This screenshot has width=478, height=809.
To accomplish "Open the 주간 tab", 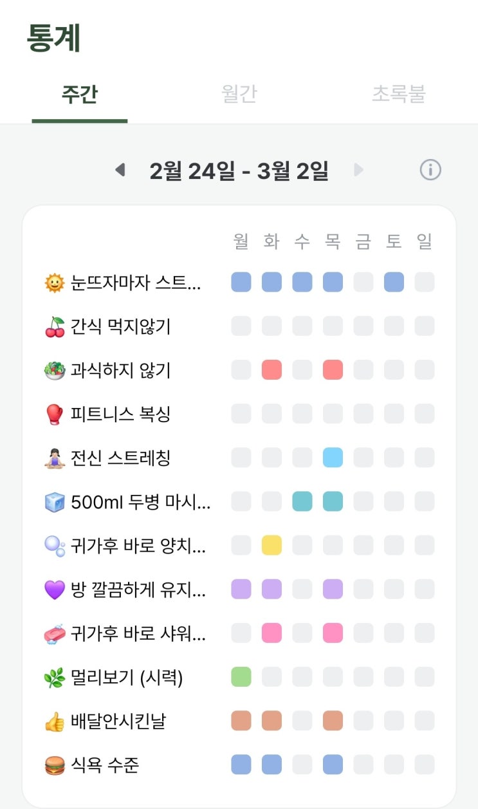I will 79,94.
